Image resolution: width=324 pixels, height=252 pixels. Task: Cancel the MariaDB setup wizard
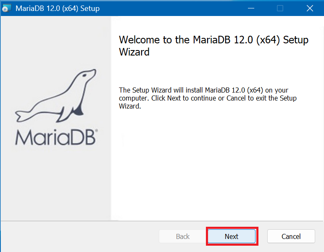[291, 236]
